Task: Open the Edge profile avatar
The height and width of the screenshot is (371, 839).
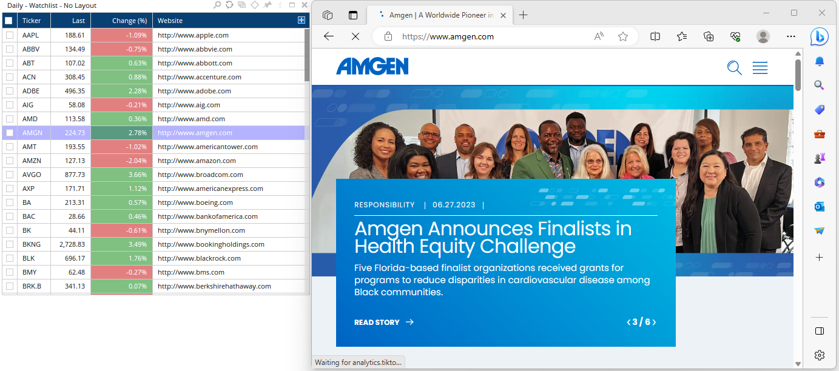Action: (x=763, y=36)
